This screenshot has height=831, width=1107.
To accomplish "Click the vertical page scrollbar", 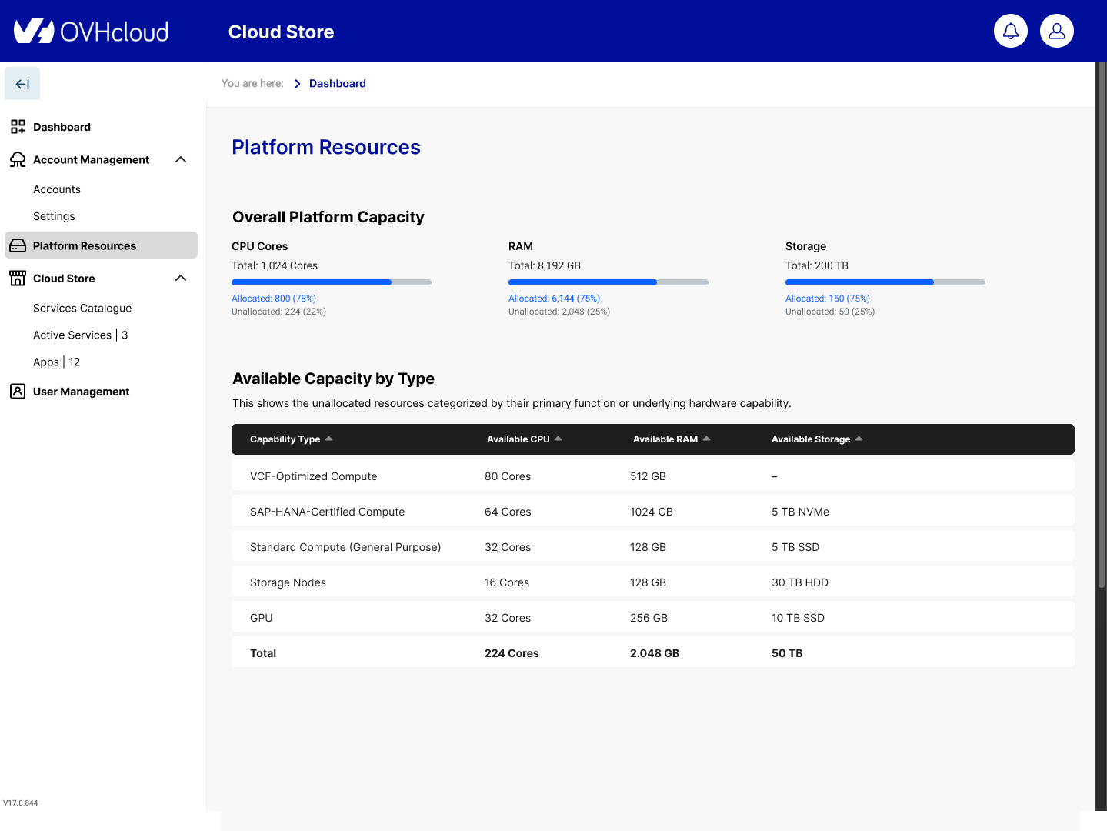I will tap(1101, 323).
